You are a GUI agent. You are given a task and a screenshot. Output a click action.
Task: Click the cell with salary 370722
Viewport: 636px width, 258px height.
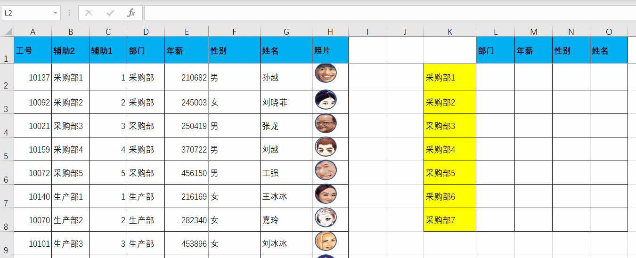(187, 150)
